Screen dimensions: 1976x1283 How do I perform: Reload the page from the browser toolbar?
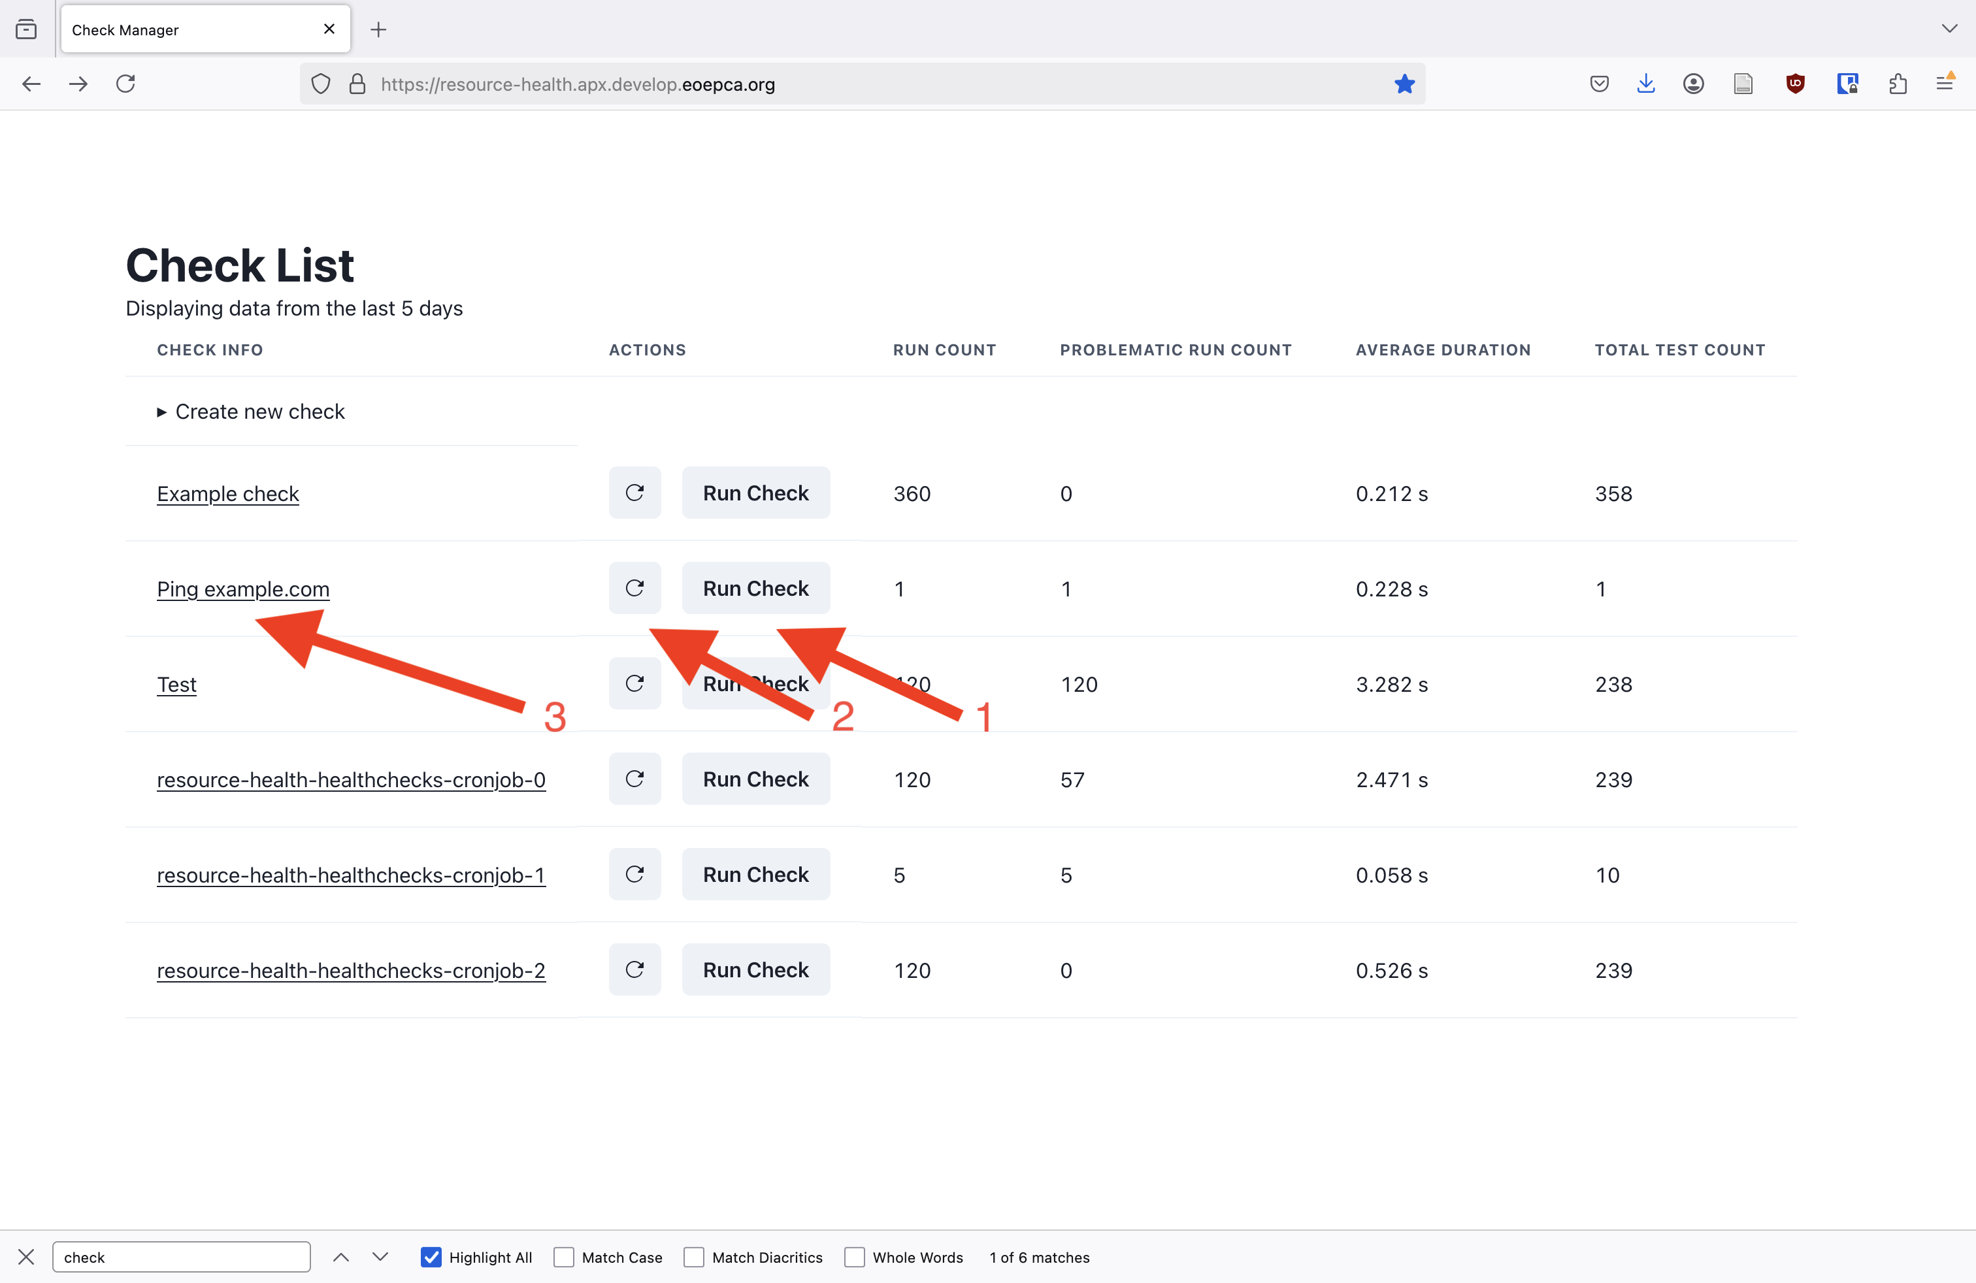click(x=125, y=84)
